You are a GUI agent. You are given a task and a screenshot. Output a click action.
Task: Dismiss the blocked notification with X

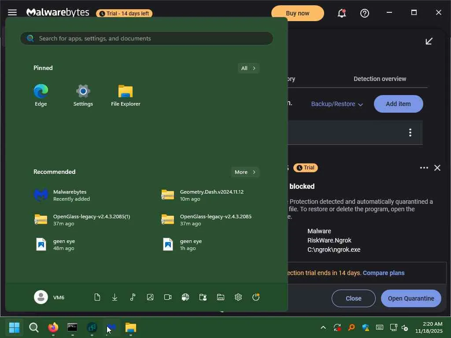tap(437, 168)
